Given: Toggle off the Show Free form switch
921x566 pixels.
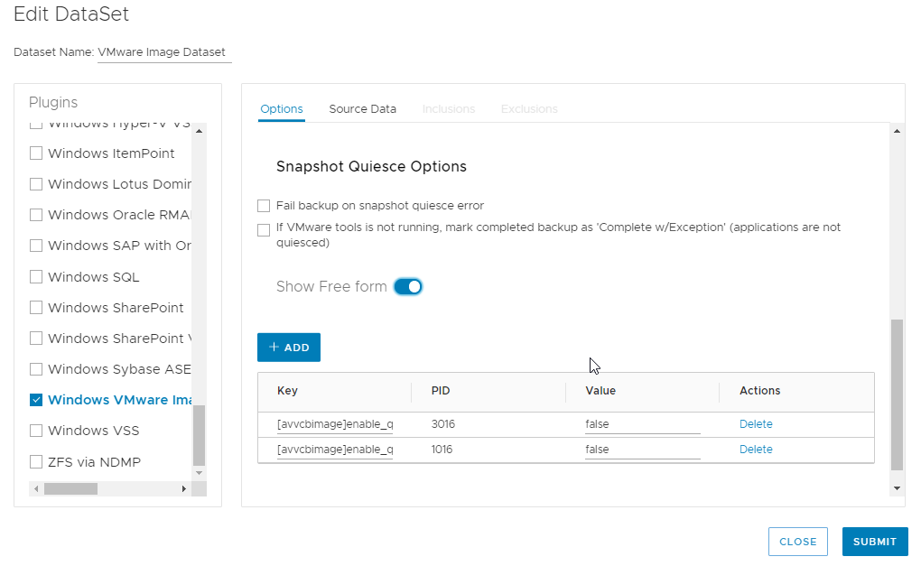Looking at the screenshot, I should click(x=408, y=285).
